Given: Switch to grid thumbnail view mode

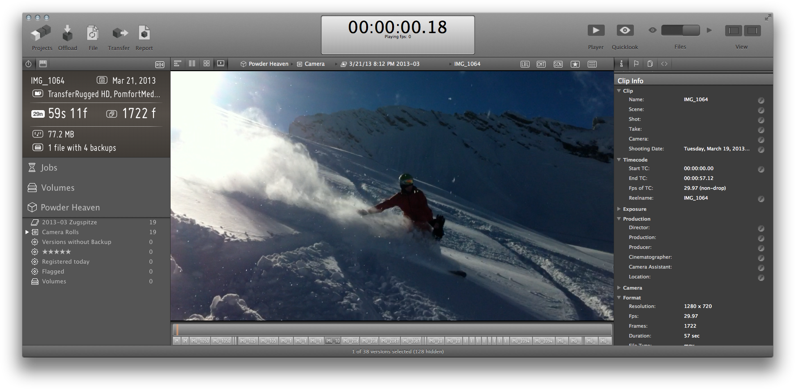Looking at the screenshot, I should (206, 64).
